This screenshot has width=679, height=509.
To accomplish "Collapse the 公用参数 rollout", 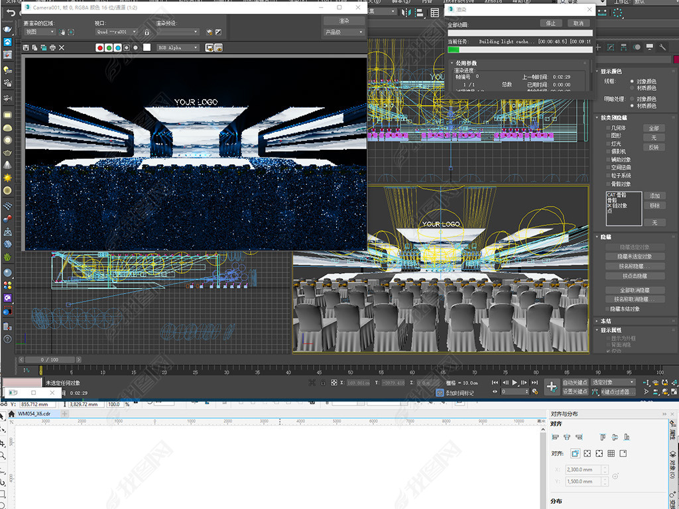I will (x=466, y=63).
